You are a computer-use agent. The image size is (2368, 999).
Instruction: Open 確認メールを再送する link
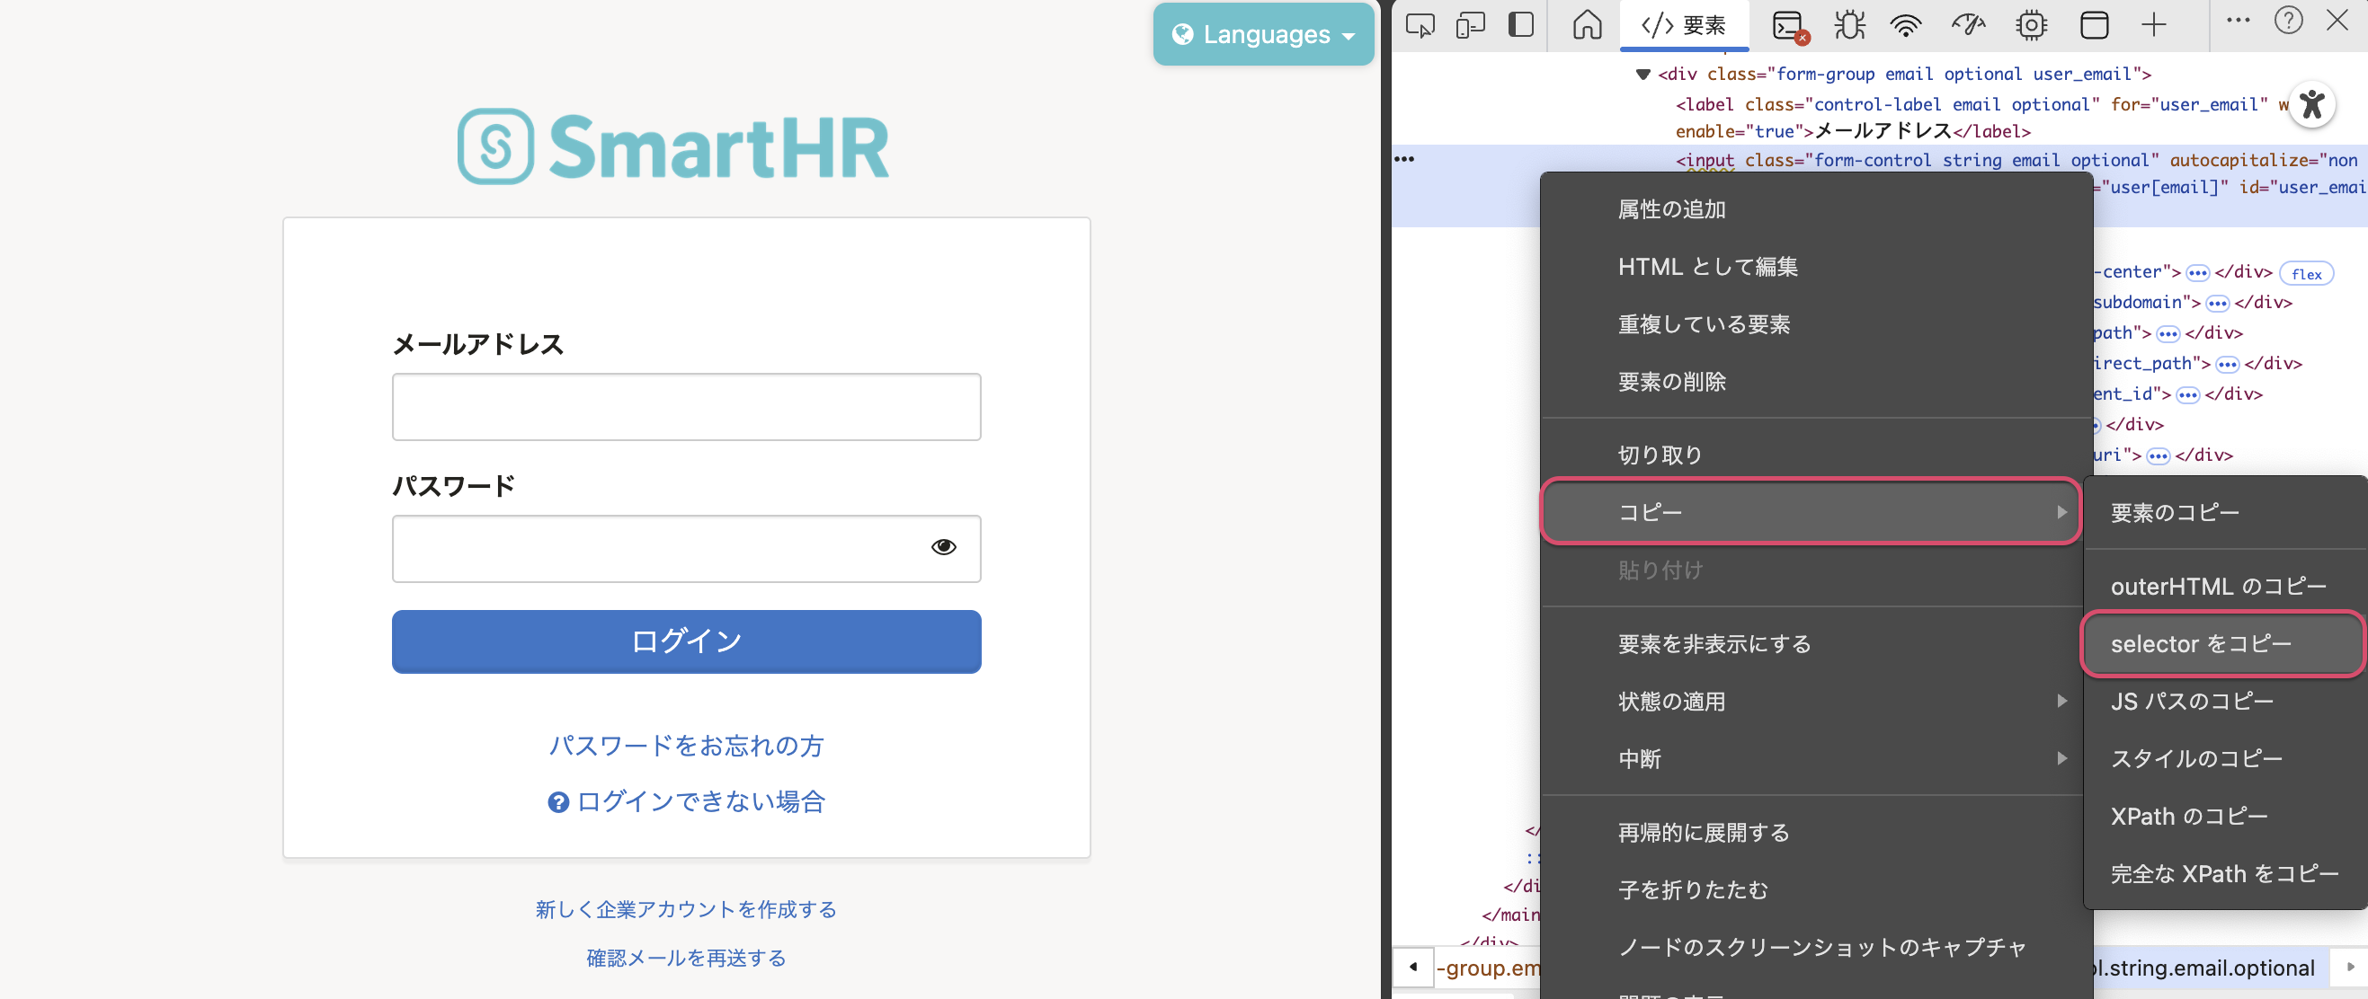click(x=686, y=958)
